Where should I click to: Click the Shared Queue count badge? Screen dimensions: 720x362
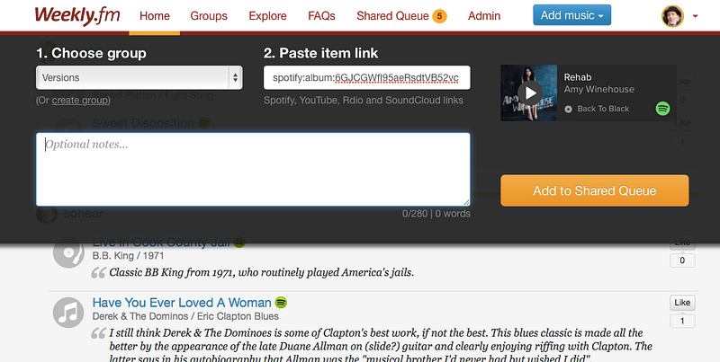439,16
